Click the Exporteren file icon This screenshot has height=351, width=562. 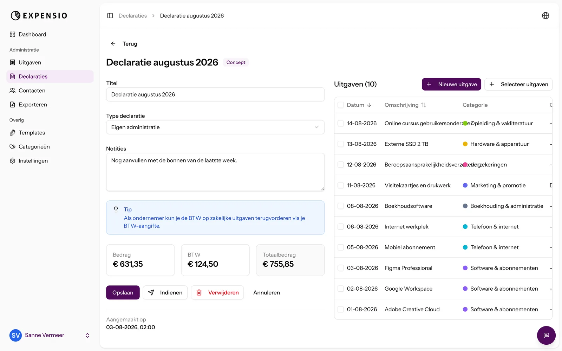(13, 105)
